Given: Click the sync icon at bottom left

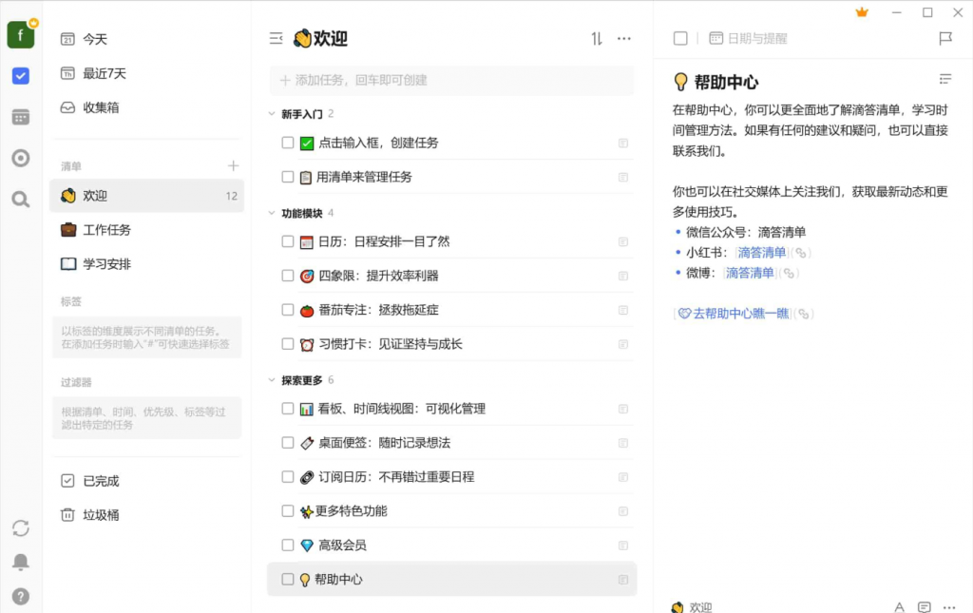Looking at the screenshot, I should (21, 527).
